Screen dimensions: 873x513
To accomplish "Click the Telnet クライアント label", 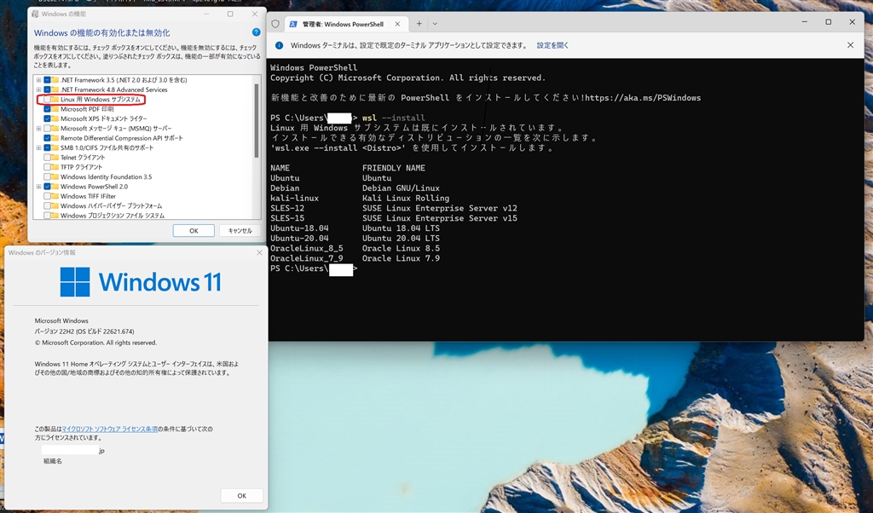I will coord(83,158).
